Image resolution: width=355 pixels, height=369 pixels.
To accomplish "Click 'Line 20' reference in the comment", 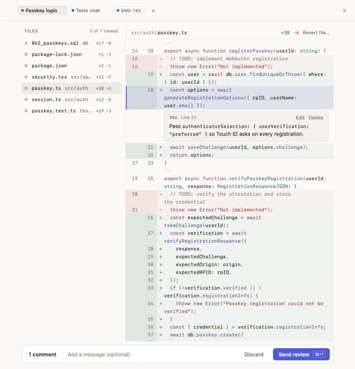I will pyautogui.click(x=189, y=118).
